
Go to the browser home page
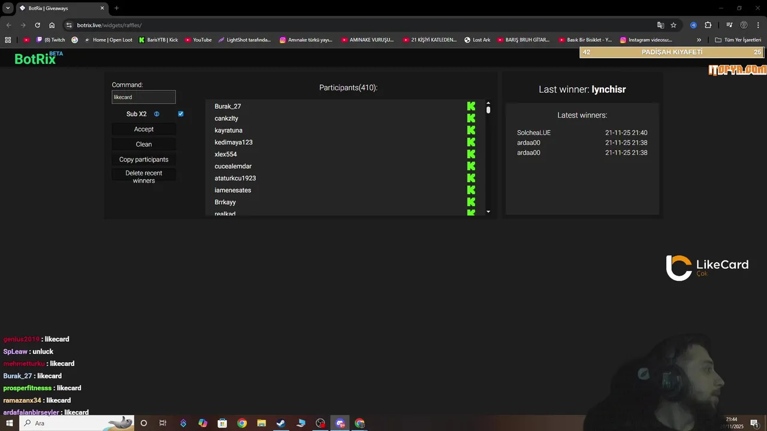point(52,25)
